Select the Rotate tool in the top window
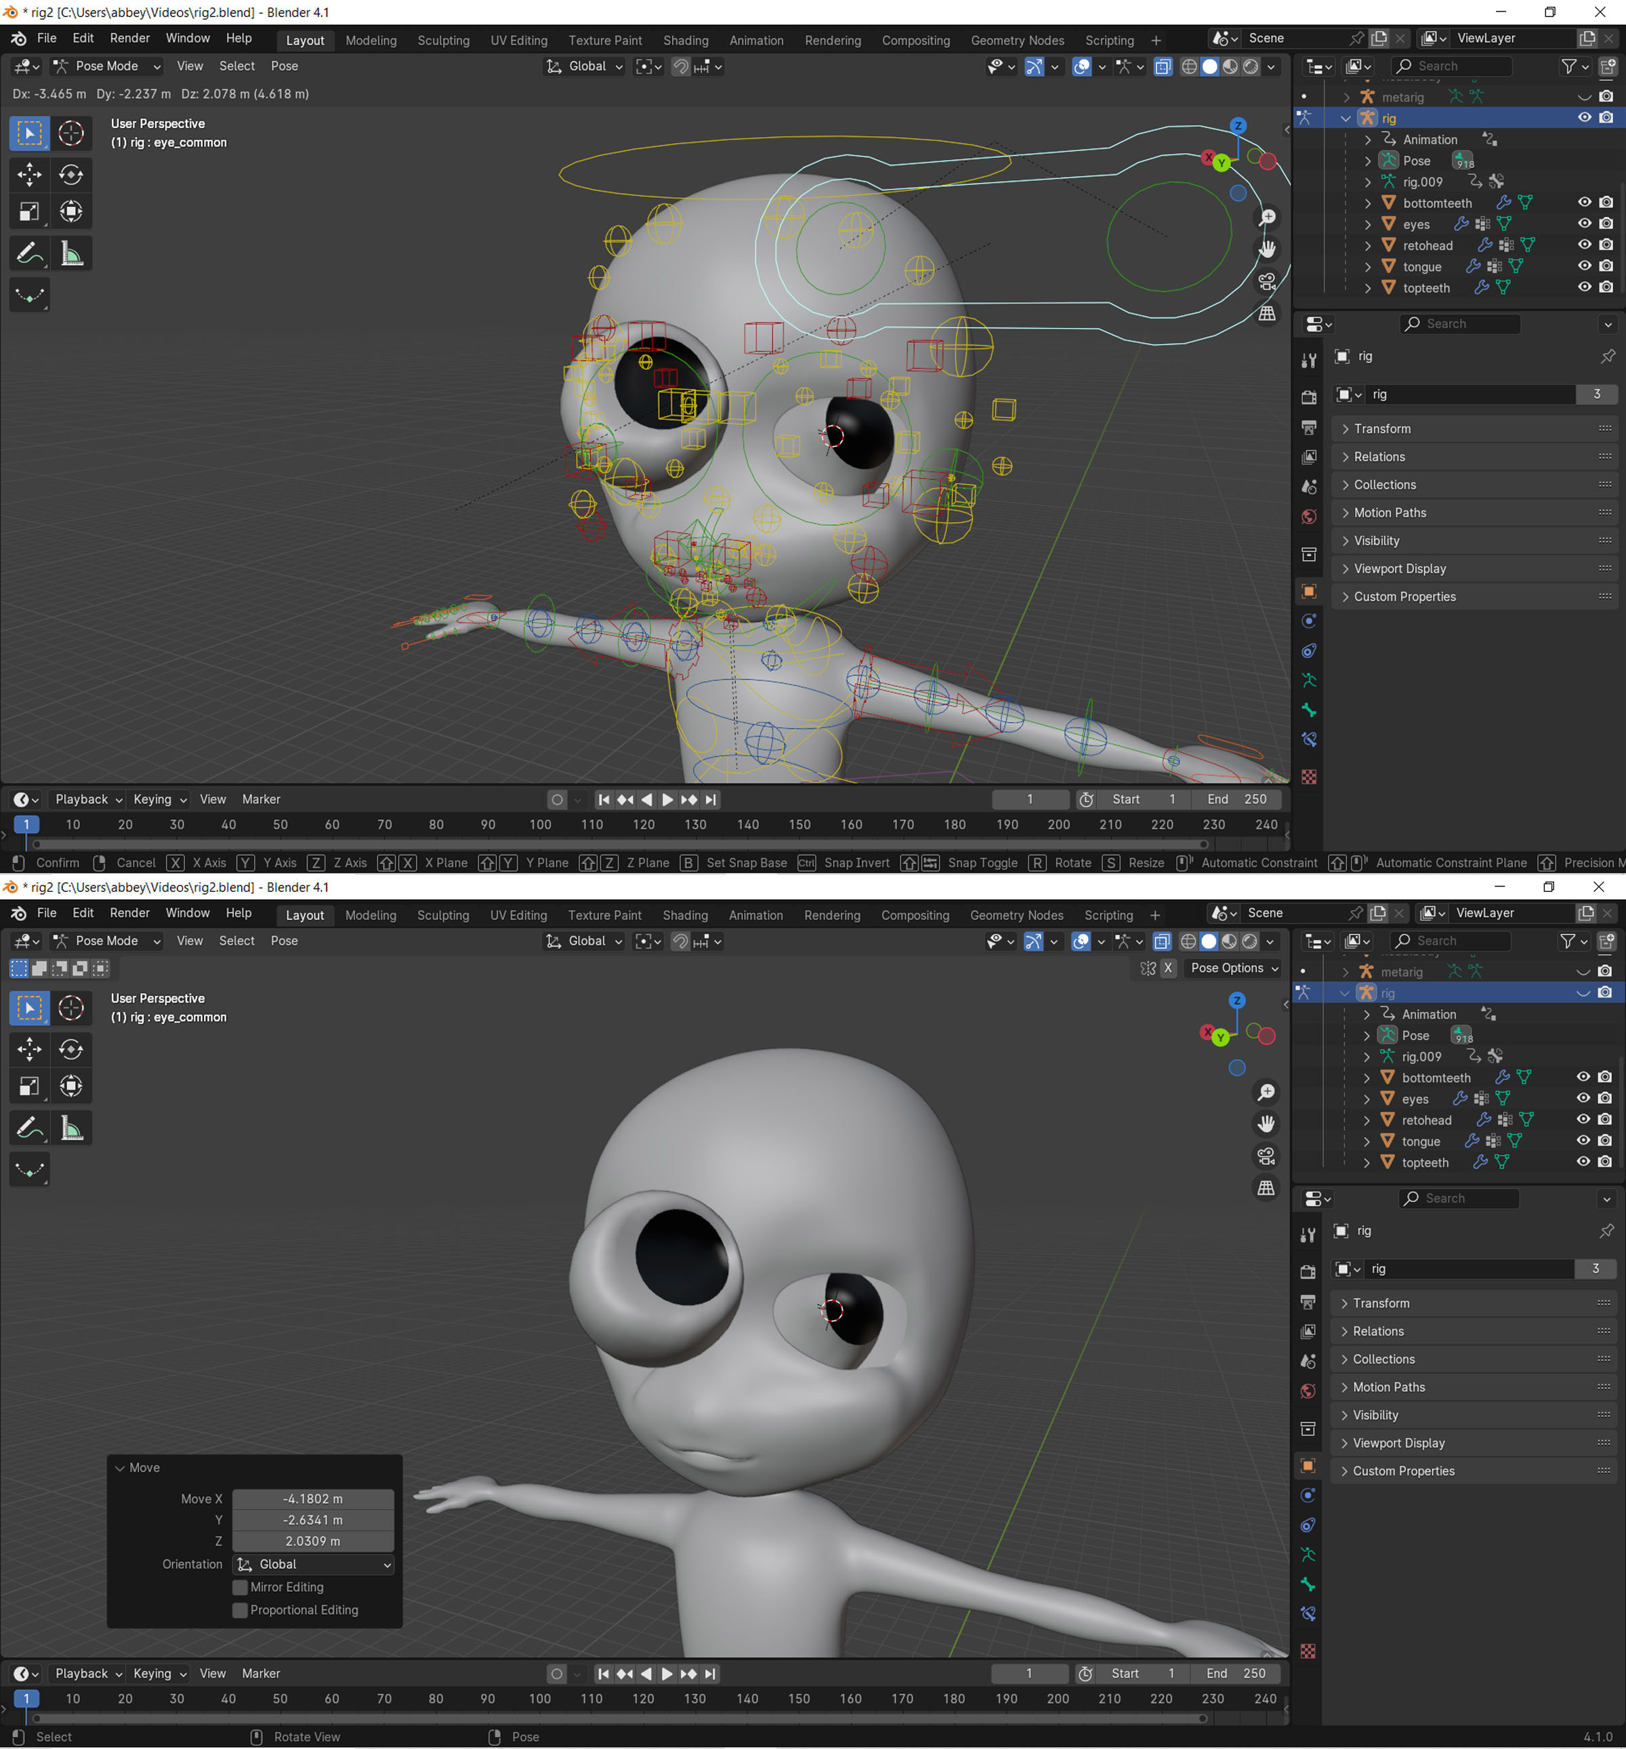Screen dimensions: 1626x1749 (x=71, y=174)
